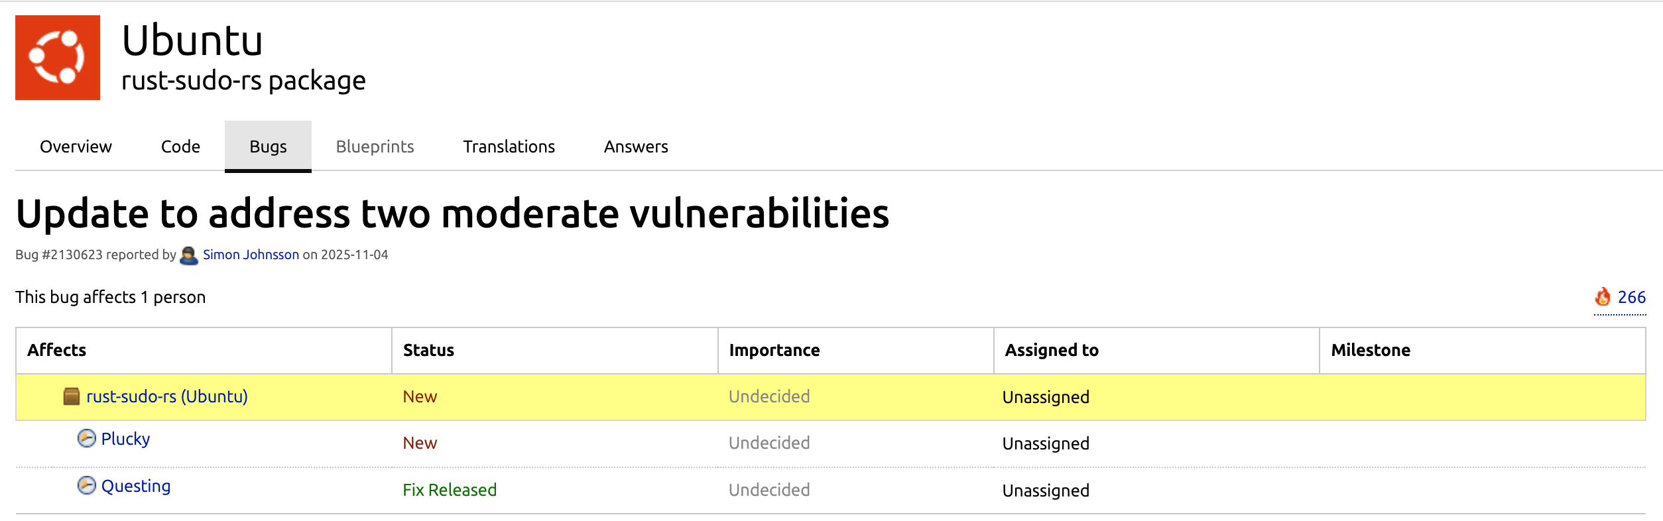The height and width of the screenshot is (521, 1663).
Task: Follow the Plucky series link
Action: coord(125,439)
